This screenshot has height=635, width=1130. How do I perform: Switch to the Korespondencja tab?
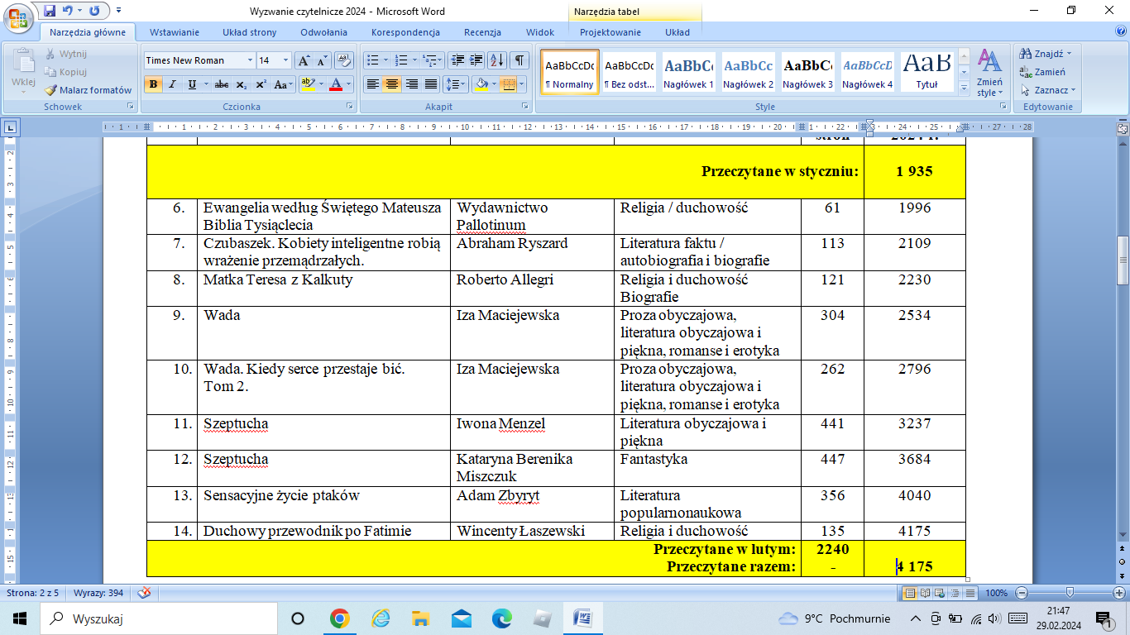pyautogui.click(x=405, y=32)
